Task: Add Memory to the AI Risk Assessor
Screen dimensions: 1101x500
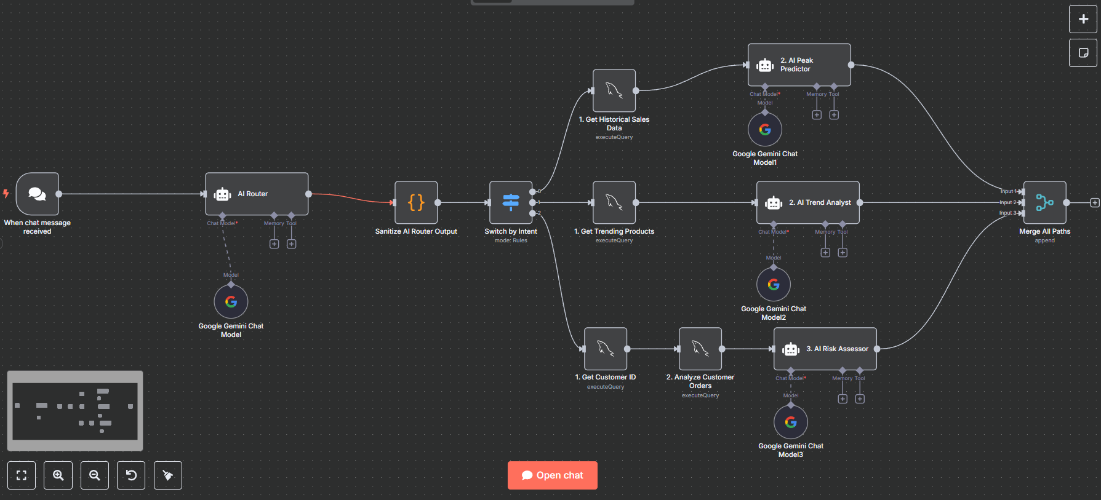Action: [x=843, y=399]
